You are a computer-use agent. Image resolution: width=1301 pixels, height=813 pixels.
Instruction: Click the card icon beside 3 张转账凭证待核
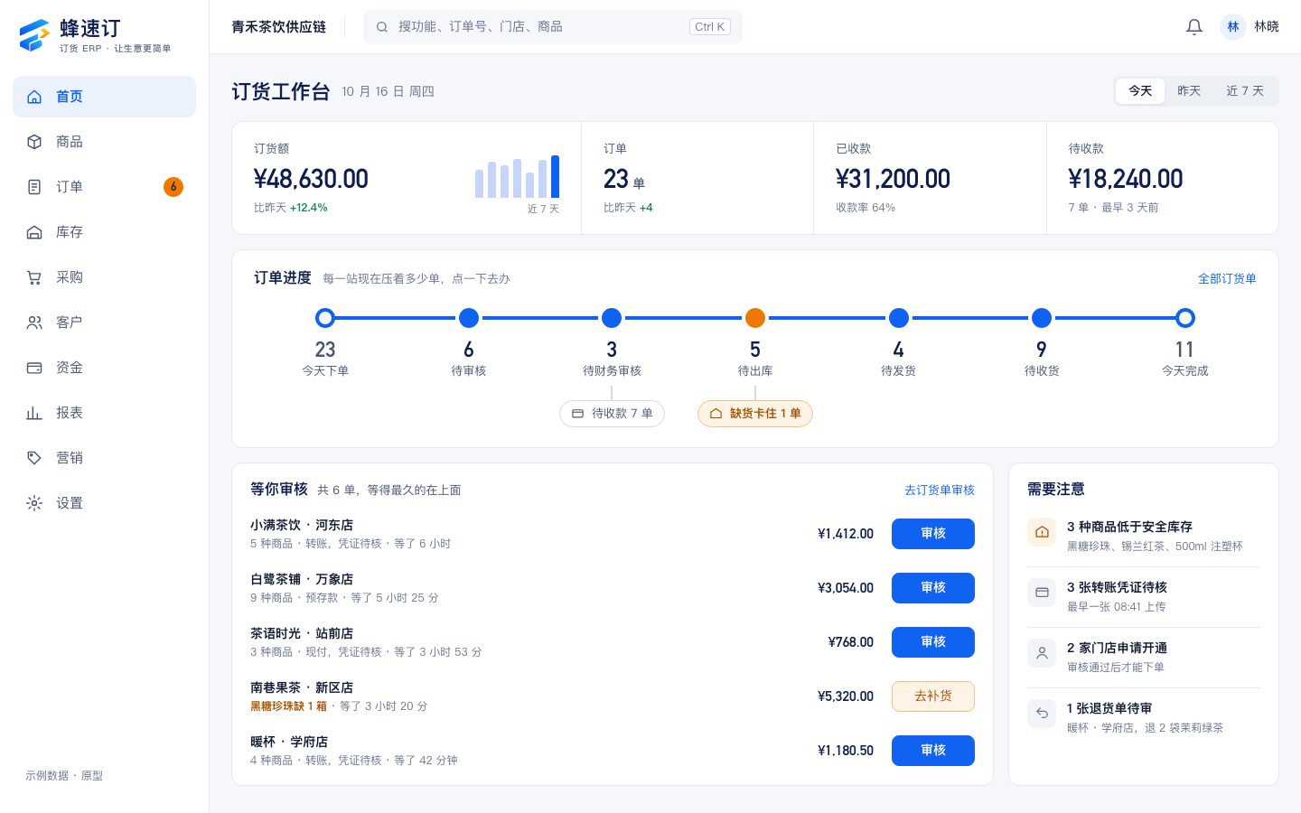[x=1042, y=593]
